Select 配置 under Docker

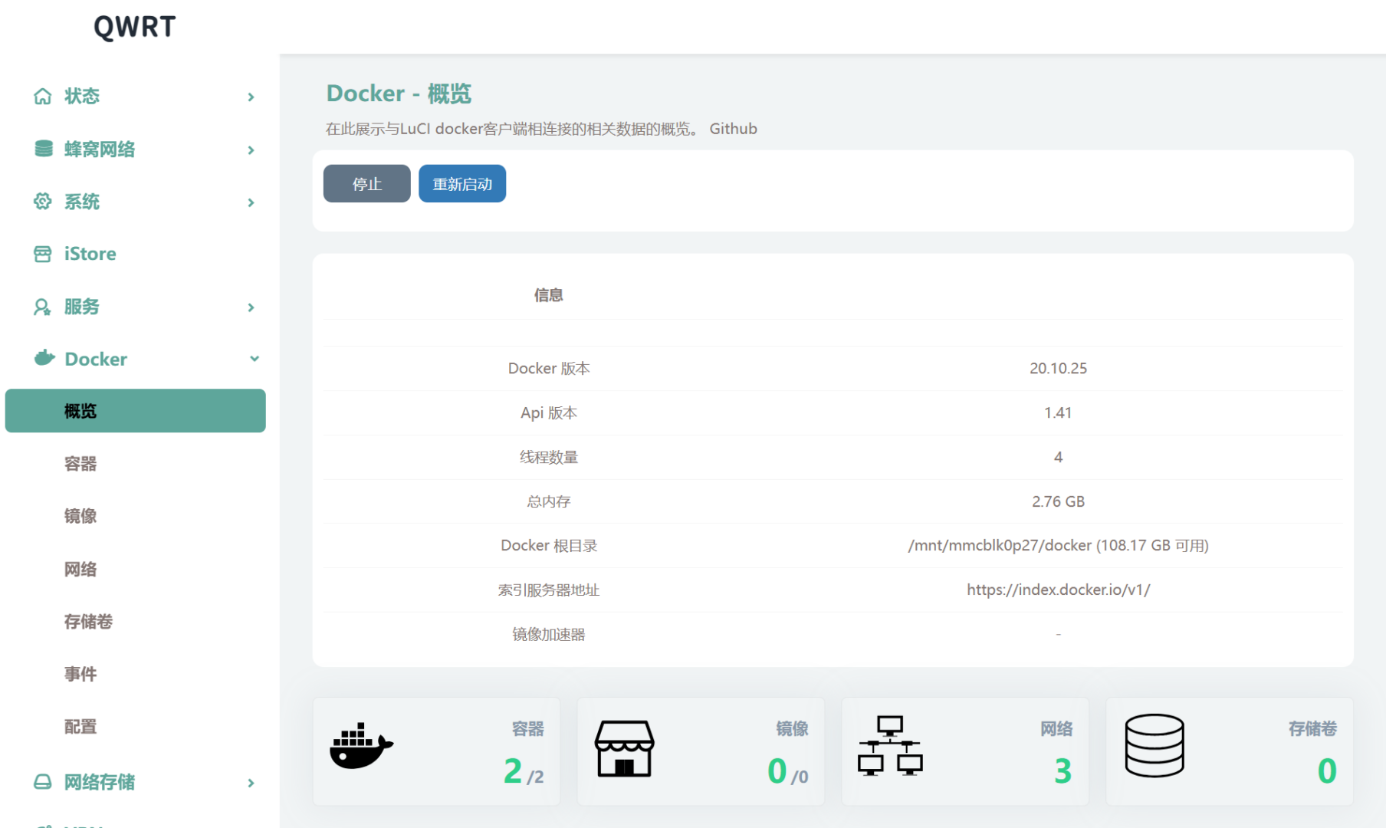click(x=80, y=726)
